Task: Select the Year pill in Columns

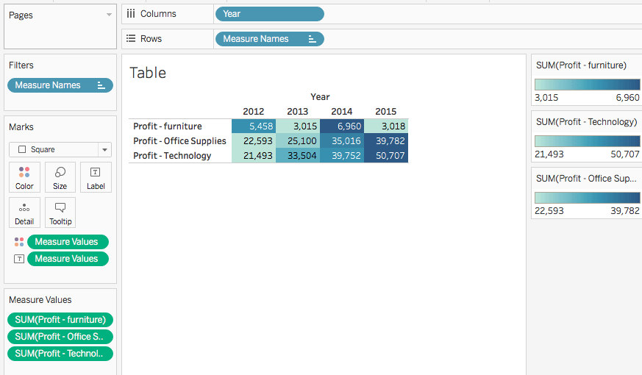Action: click(269, 14)
